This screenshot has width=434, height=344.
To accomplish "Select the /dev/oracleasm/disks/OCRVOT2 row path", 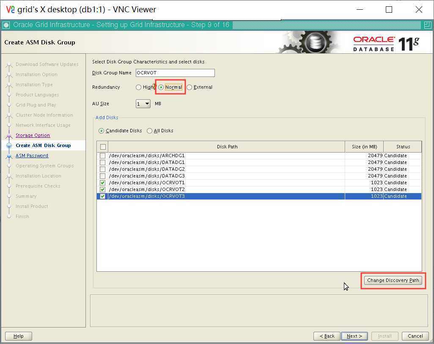I will click(x=147, y=189).
